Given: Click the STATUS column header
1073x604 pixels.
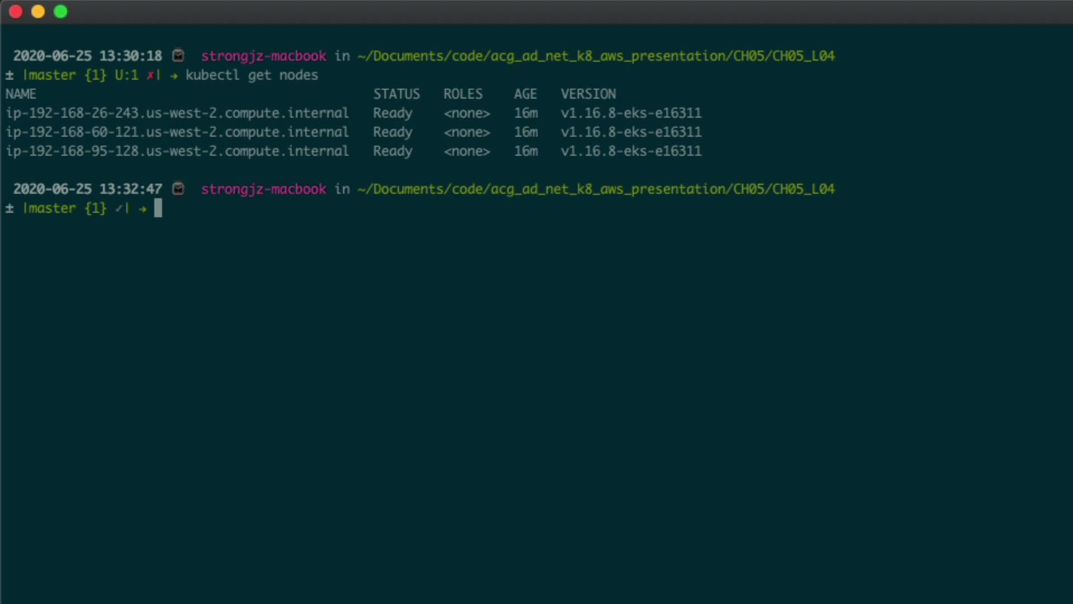Looking at the screenshot, I should point(396,94).
